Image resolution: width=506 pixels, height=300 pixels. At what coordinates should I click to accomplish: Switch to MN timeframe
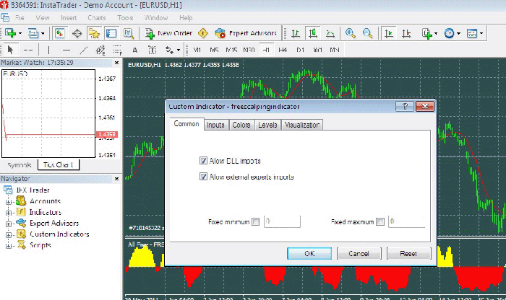click(x=334, y=50)
